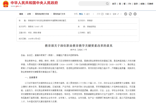Switch to traditional Chinese 繁
This screenshot has width=156, height=105.
pos(124,4)
